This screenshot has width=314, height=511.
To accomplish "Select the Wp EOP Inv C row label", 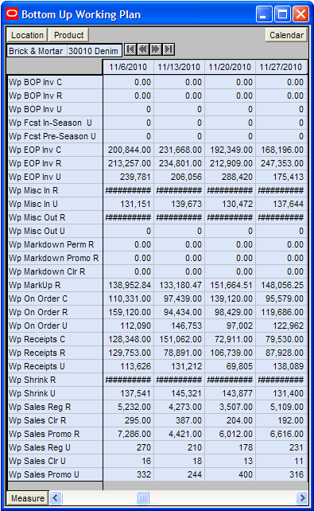I will click(x=55, y=150).
